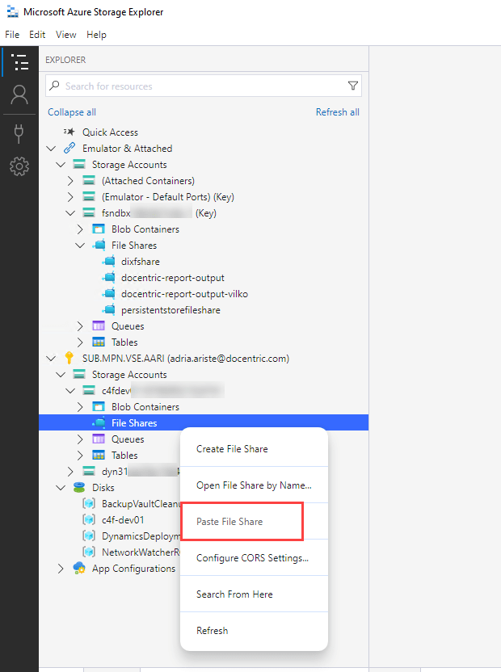Choose Open File Share by Name
This screenshot has height=672, width=501.
point(254,485)
